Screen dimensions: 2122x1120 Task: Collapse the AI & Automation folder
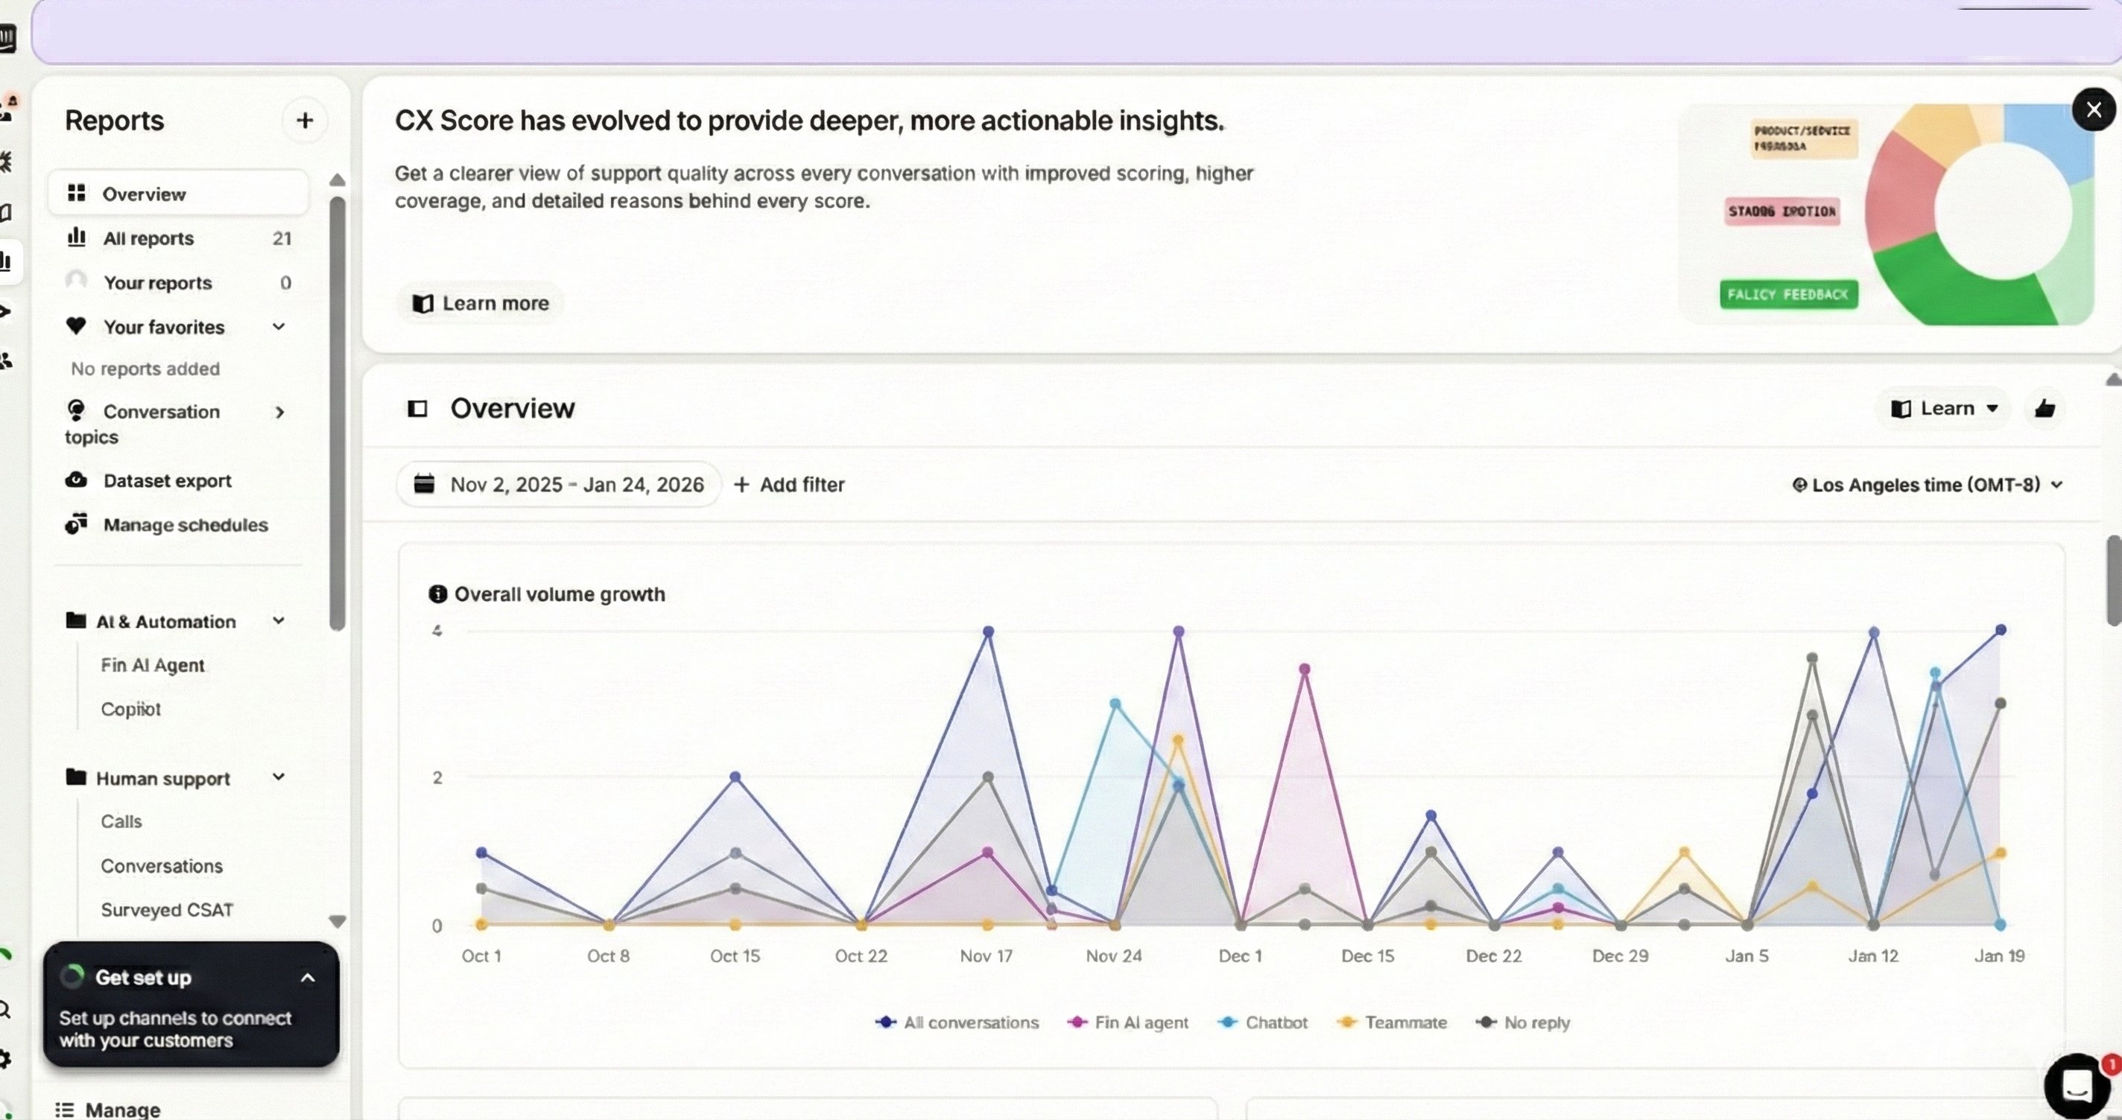279,621
